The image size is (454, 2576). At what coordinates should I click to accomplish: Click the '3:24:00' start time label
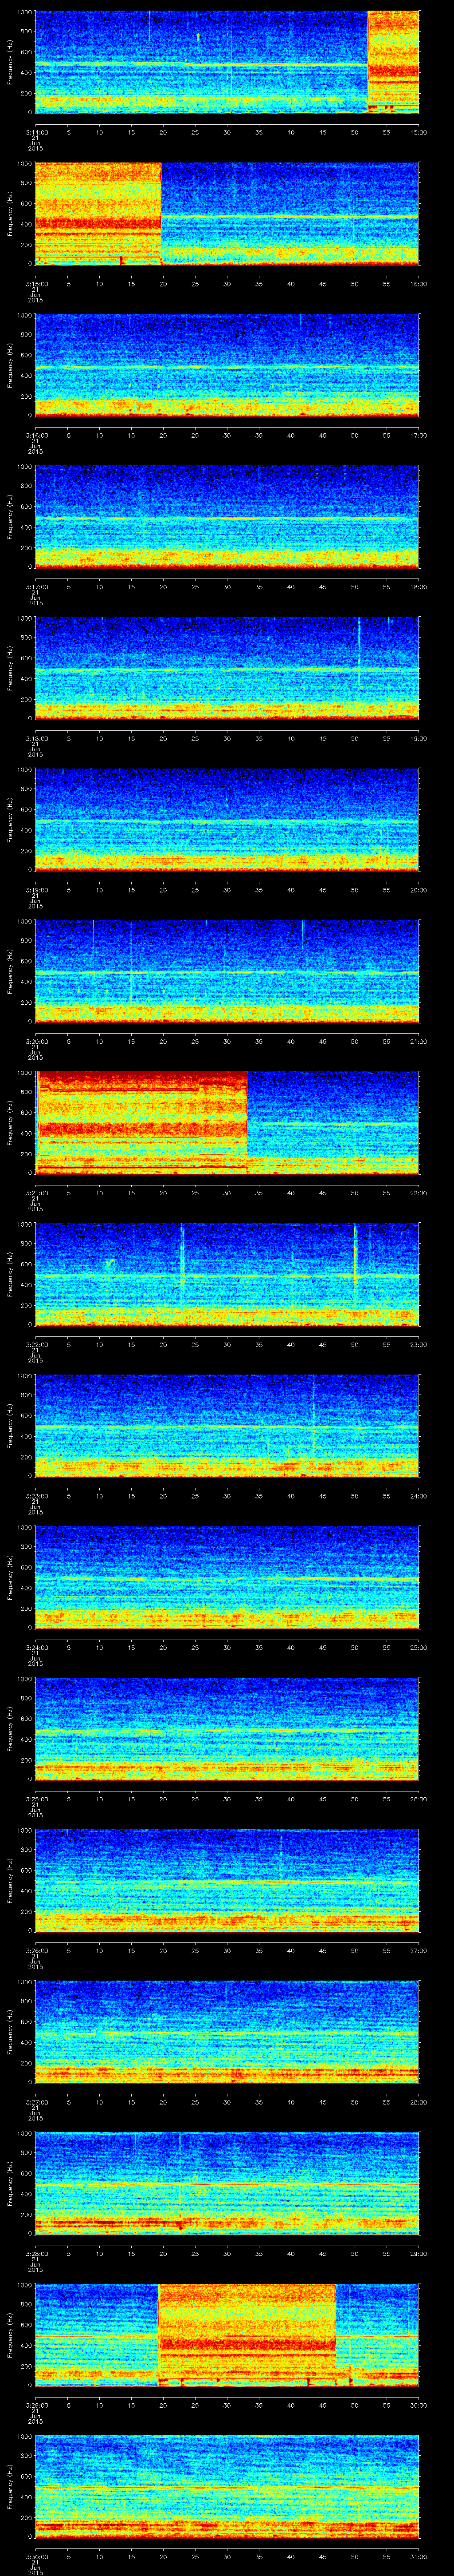click(36, 1647)
